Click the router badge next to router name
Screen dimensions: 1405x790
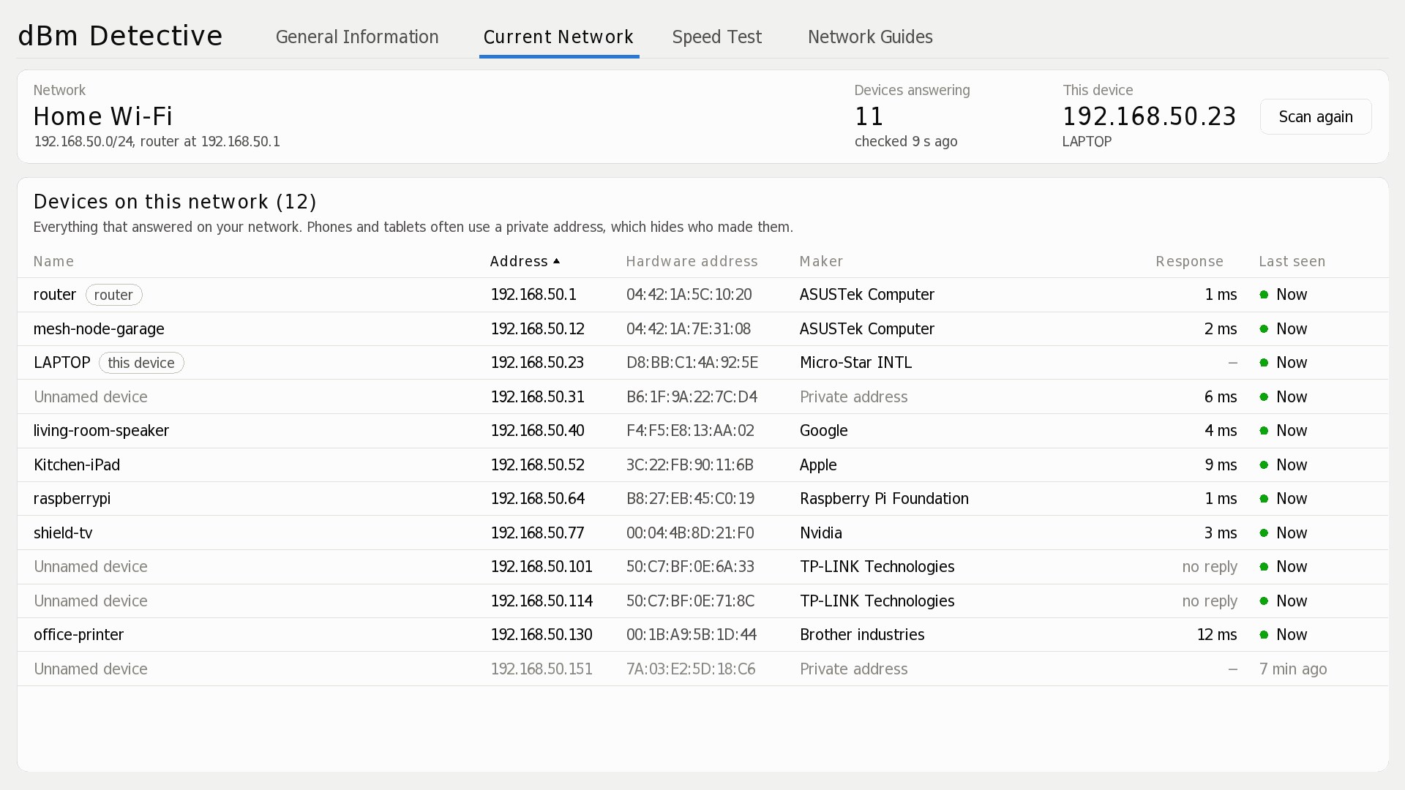pyautogui.click(x=113, y=295)
